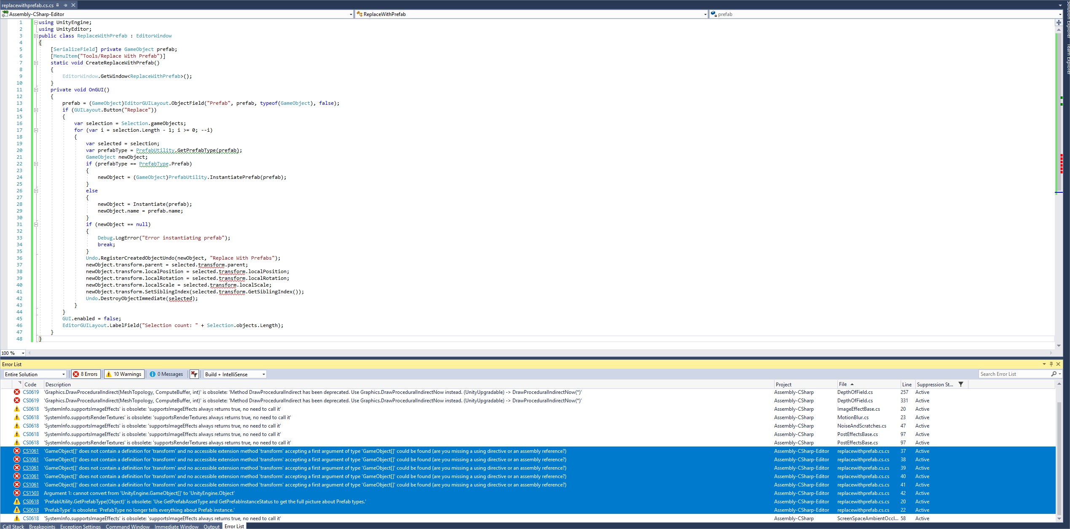Sort by the Description column header
Viewport: 1070px width, 529px height.
tap(58, 384)
